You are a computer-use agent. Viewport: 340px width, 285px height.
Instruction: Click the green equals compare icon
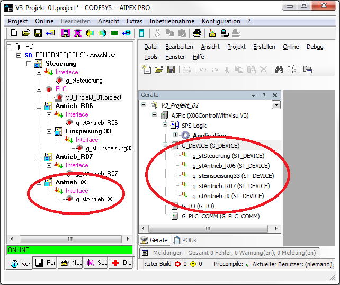click(x=114, y=33)
